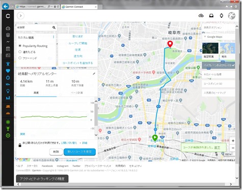Choose 往復 out-and-back option
Viewport: 242px width, 190px height.
[78, 50]
